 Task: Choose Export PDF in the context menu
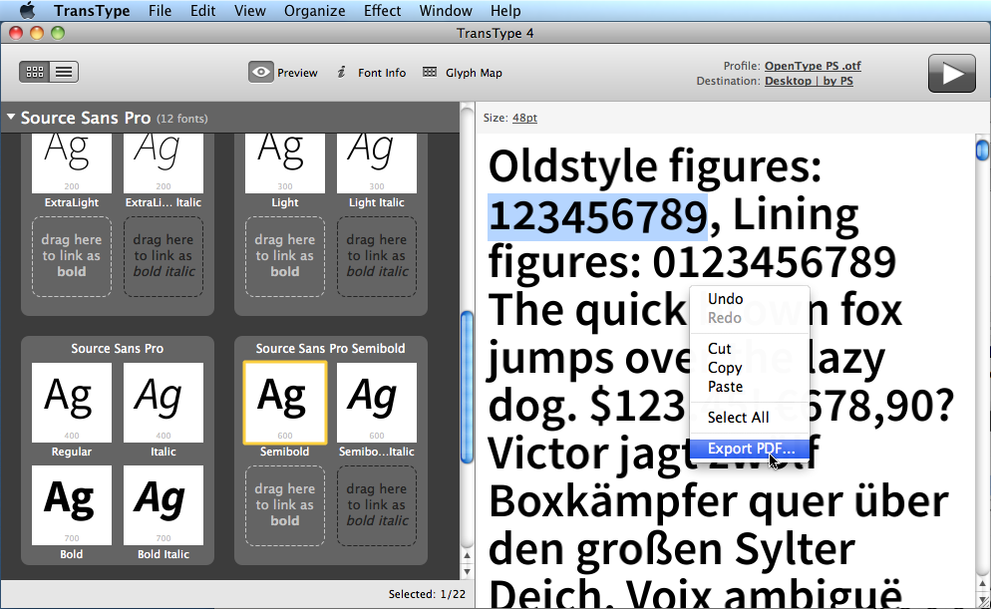coord(750,449)
